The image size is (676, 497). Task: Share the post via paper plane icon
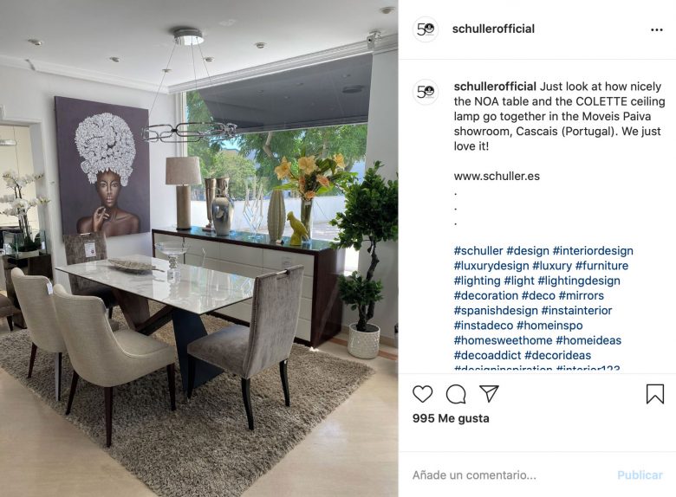click(489, 394)
